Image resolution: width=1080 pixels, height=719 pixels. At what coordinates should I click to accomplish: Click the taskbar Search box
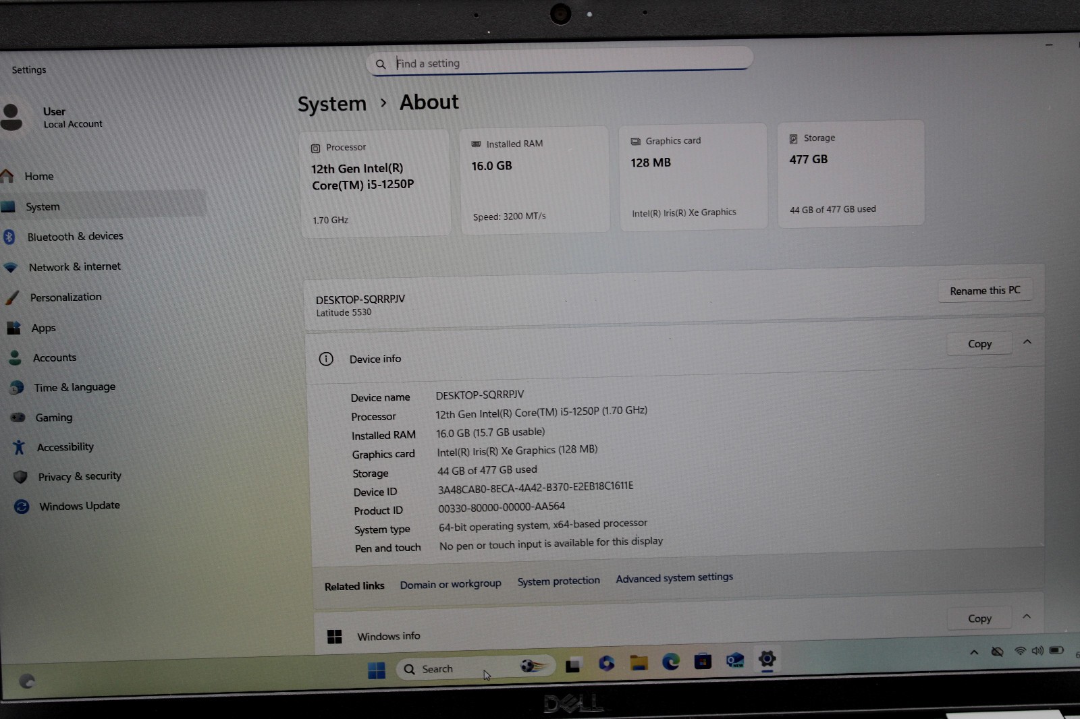click(x=475, y=668)
